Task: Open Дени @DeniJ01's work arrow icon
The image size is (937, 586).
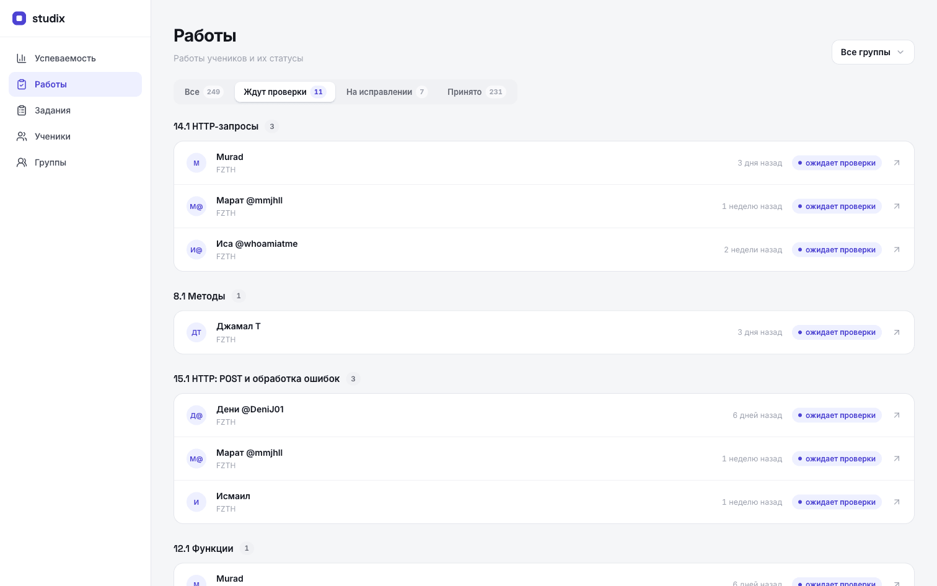Action: coord(897,415)
